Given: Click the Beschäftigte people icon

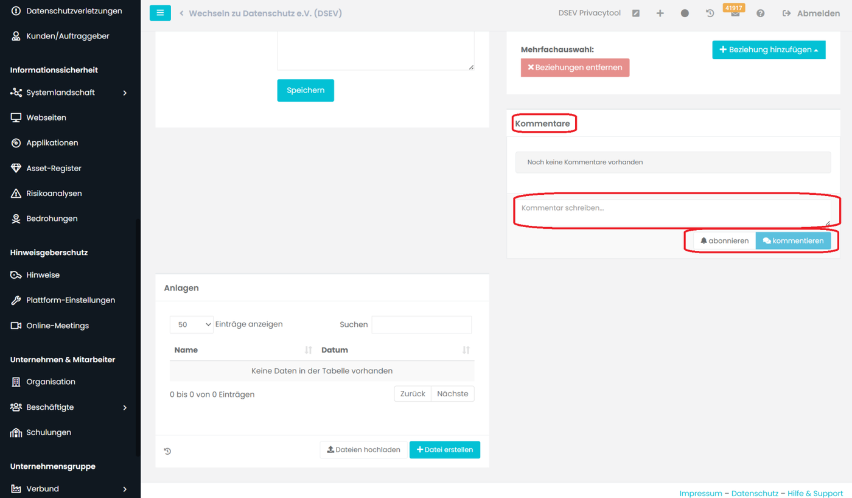Looking at the screenshot, I should pyautogui.click(x=16, y=407).
